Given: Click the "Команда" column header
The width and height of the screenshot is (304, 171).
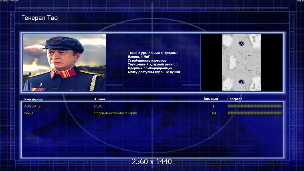Looking at the screenshot, I should (211, 99).
